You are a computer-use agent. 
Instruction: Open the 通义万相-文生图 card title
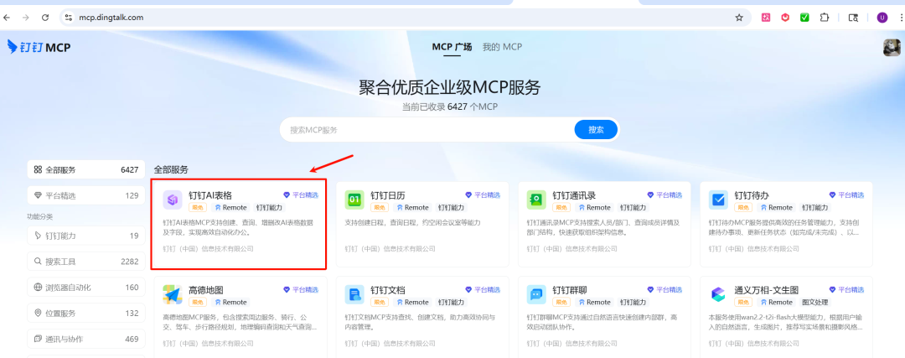point(767,290)
